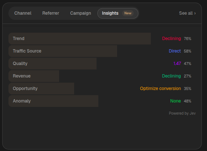Click the blue Direct source label
Screen dimensions: 207x151
[x=175, y=51]
